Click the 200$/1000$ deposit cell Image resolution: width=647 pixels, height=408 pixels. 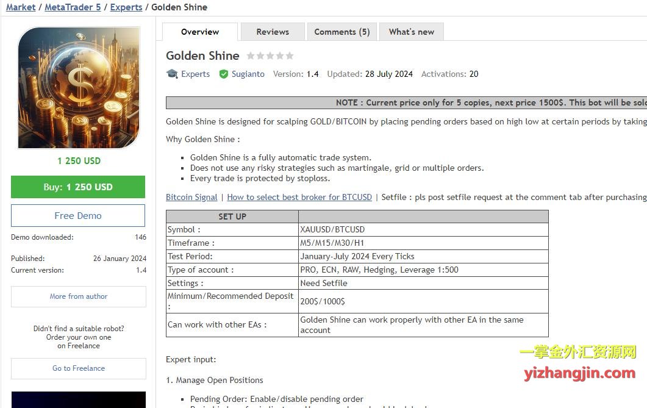click(x=423, y=301)
